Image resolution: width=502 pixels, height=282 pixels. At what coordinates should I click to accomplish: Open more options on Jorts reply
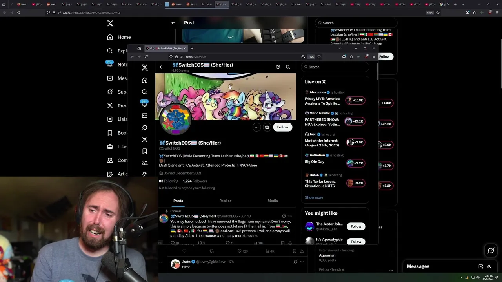pos(302,262)
